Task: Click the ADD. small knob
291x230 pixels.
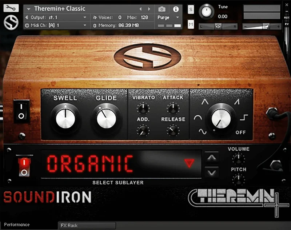Action: pyautogui.click(x=143, y=130)
